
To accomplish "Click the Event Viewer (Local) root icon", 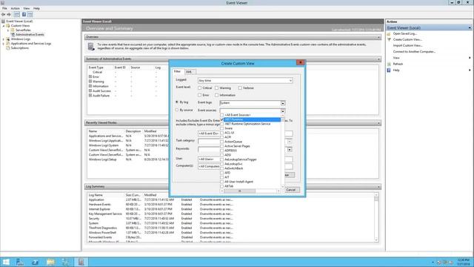I will coord(3,22).
